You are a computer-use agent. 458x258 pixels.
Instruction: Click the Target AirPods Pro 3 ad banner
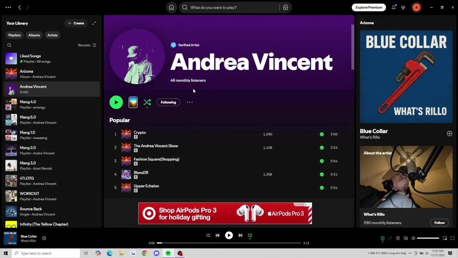click(225, 213)
